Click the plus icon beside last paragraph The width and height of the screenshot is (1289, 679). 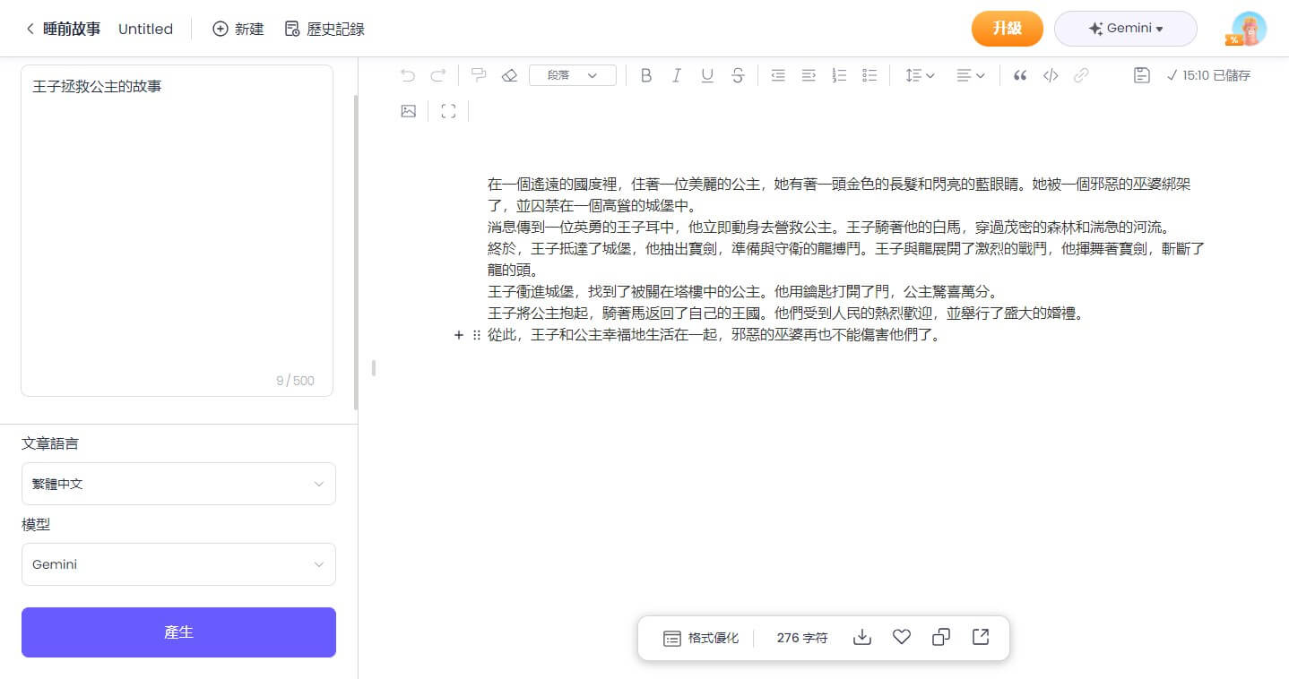pos(459,335)
